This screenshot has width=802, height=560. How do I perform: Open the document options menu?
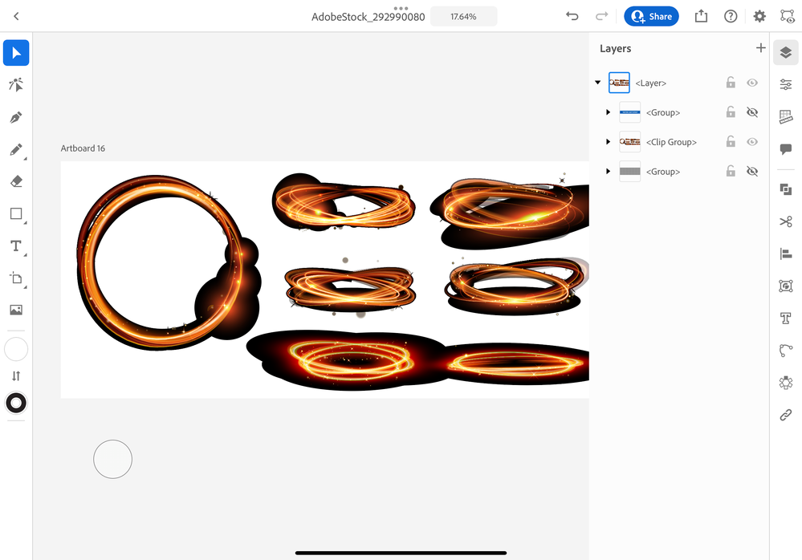401,7
